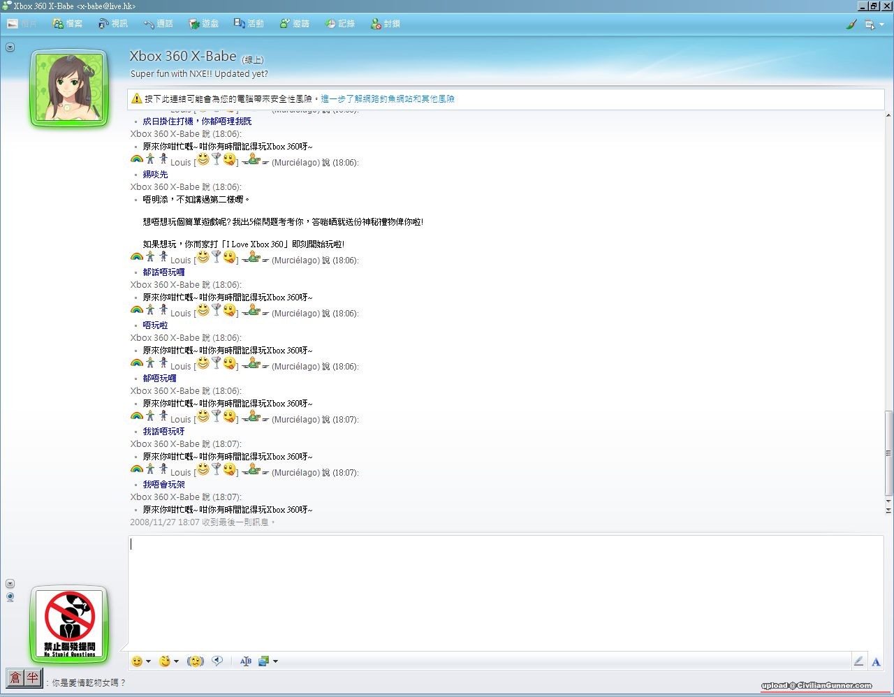Click the voice clip speaker icon
Viewport: 894px width, 697px height.
[217, 661]
